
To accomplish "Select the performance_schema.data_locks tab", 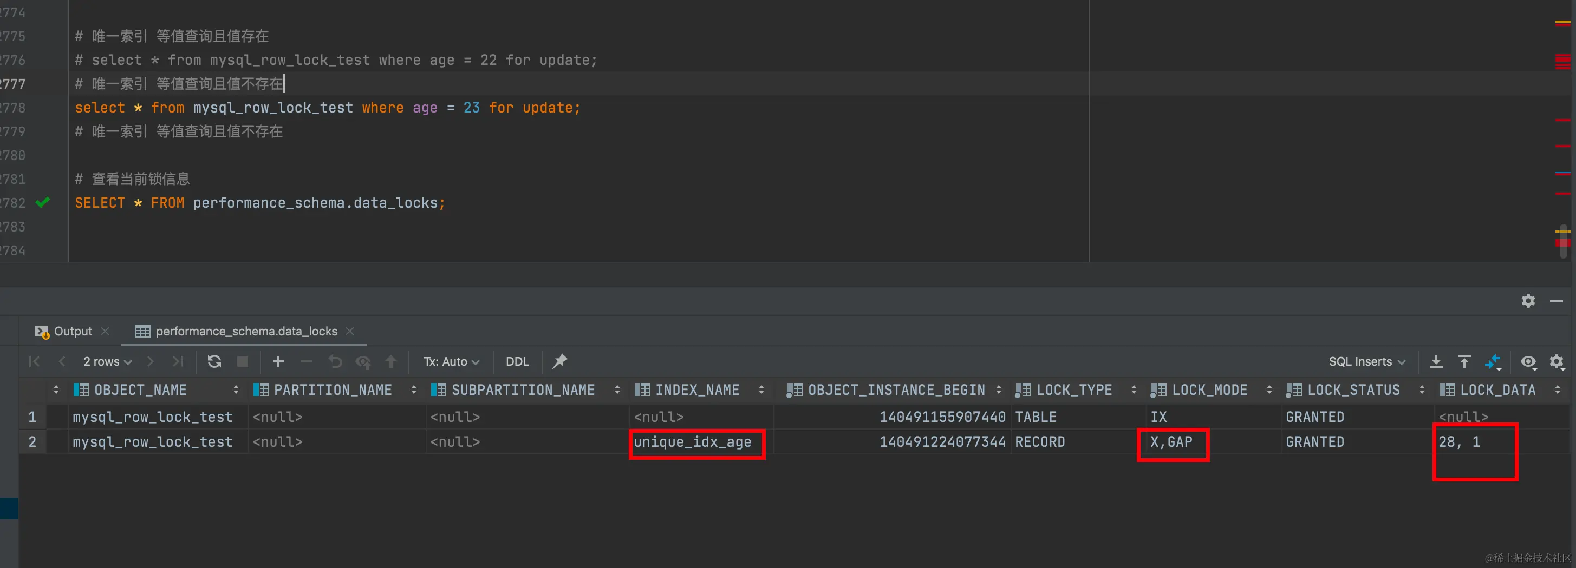I will tap(245, 331).
